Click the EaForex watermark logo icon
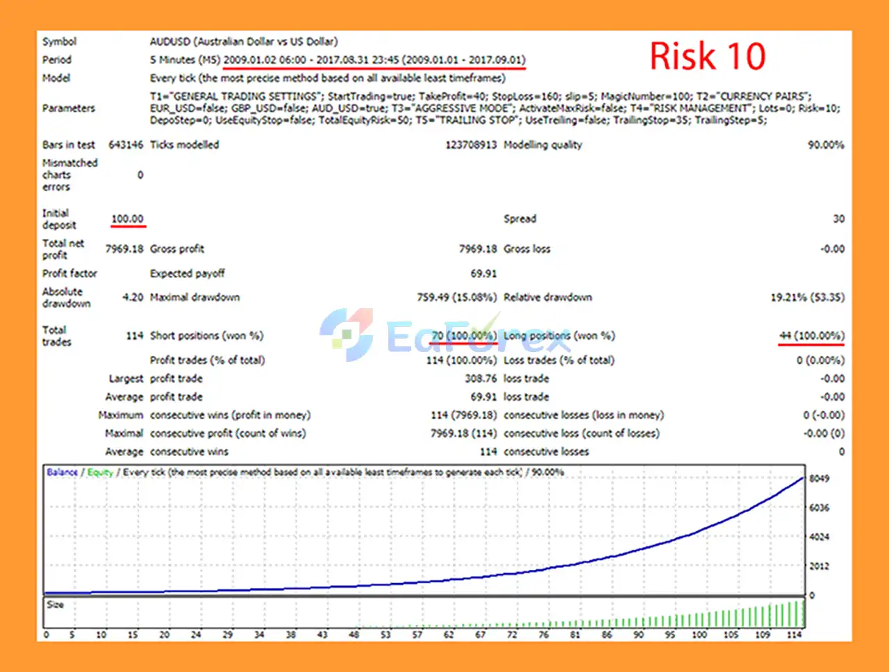Viewport: 889px width, 672px height. click(346, 335)
